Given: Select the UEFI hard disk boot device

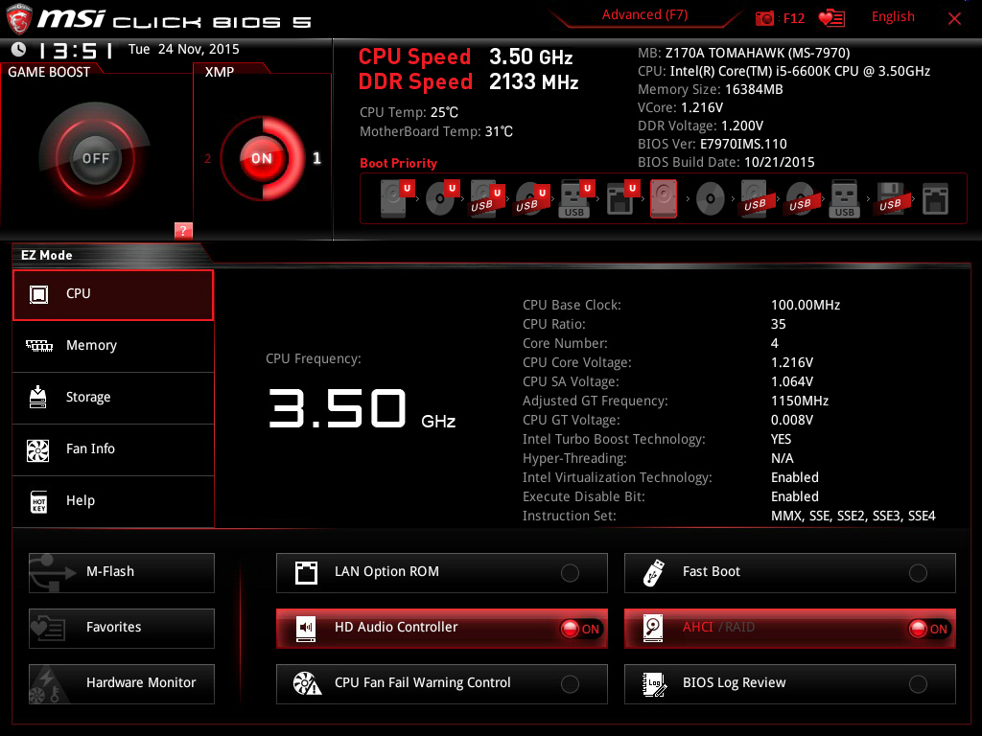Looking at the screenshot, I should [395, 199].
